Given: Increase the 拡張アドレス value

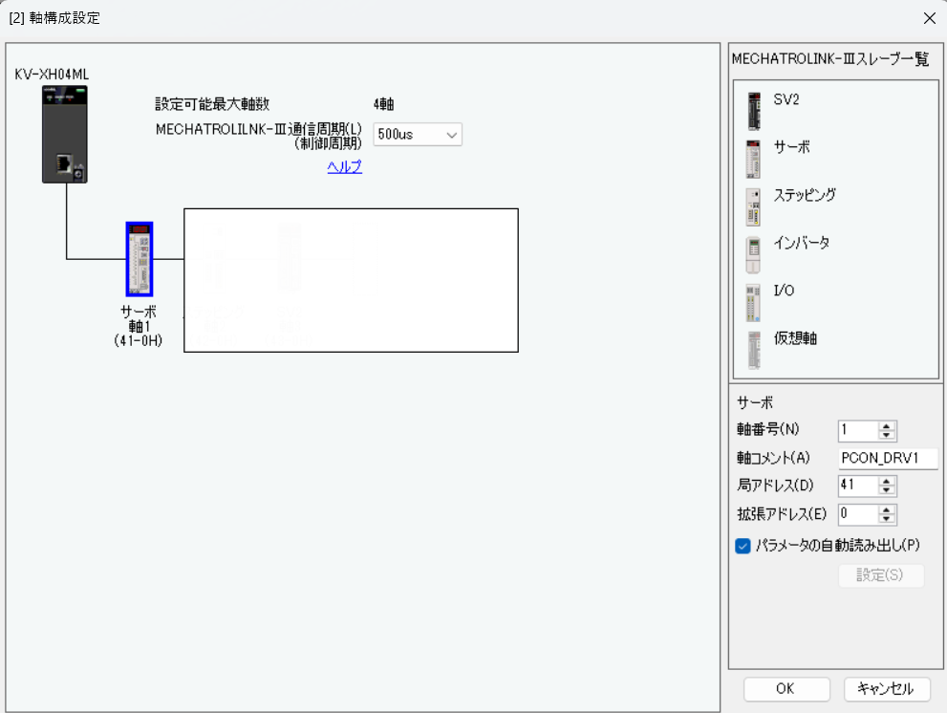Looking at the screenshot, I should (886, 510).
